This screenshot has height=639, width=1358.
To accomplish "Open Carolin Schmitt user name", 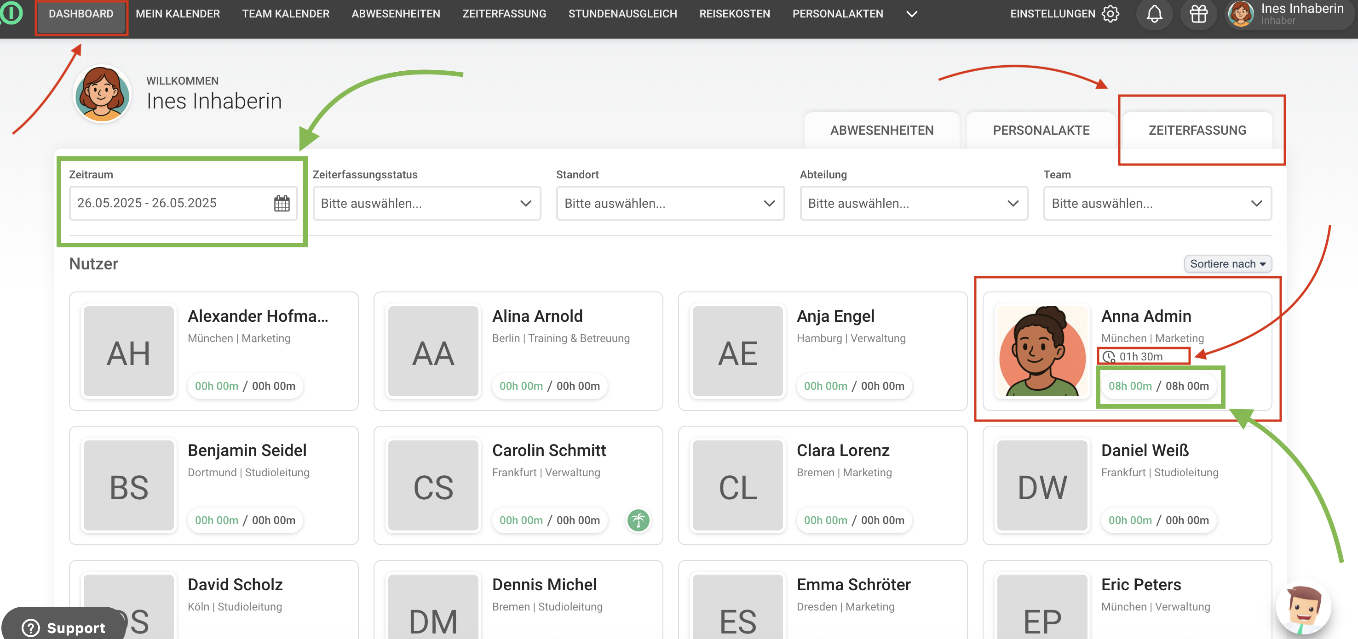I will pyautogui.click(x=549, y=451).
